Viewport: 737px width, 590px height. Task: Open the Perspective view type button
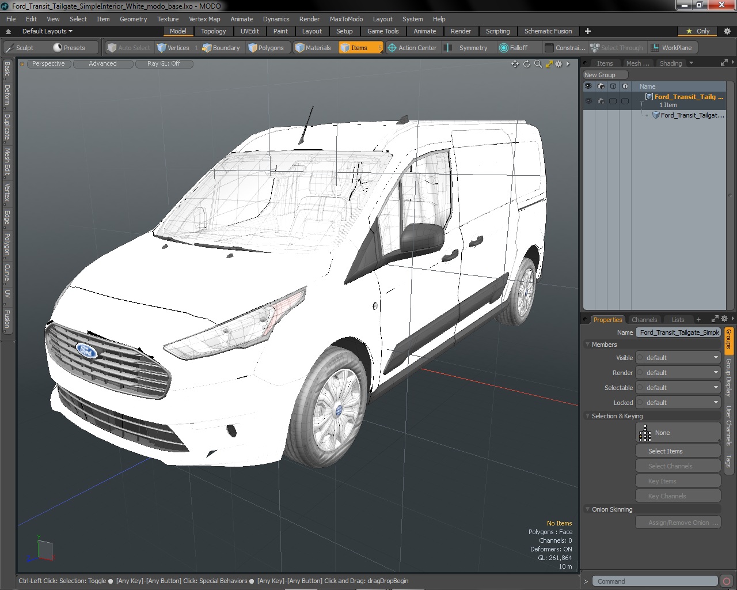pos(48,64)
